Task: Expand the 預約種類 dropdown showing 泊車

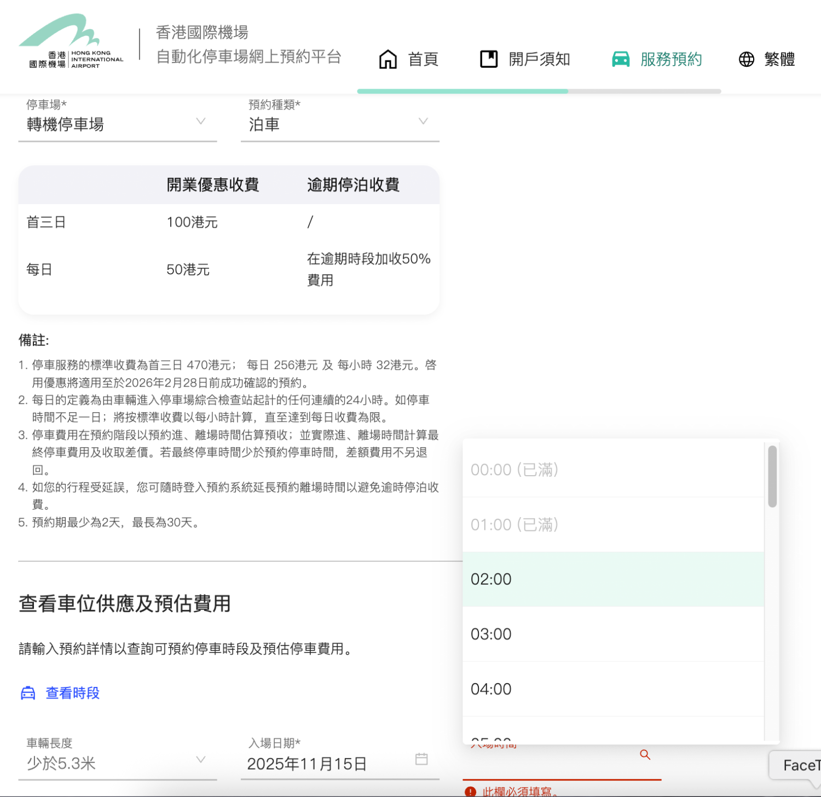Action: pyautogui.click(x=339, y=124)
